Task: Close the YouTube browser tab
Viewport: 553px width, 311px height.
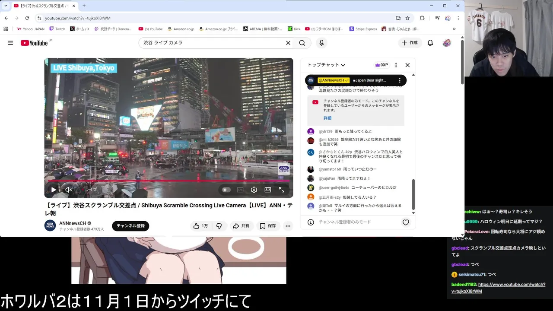Action: click(x=73, y=6)
